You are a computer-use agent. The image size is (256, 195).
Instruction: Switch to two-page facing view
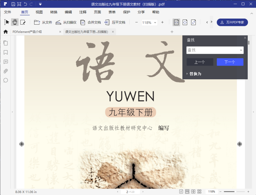(193, 191)
